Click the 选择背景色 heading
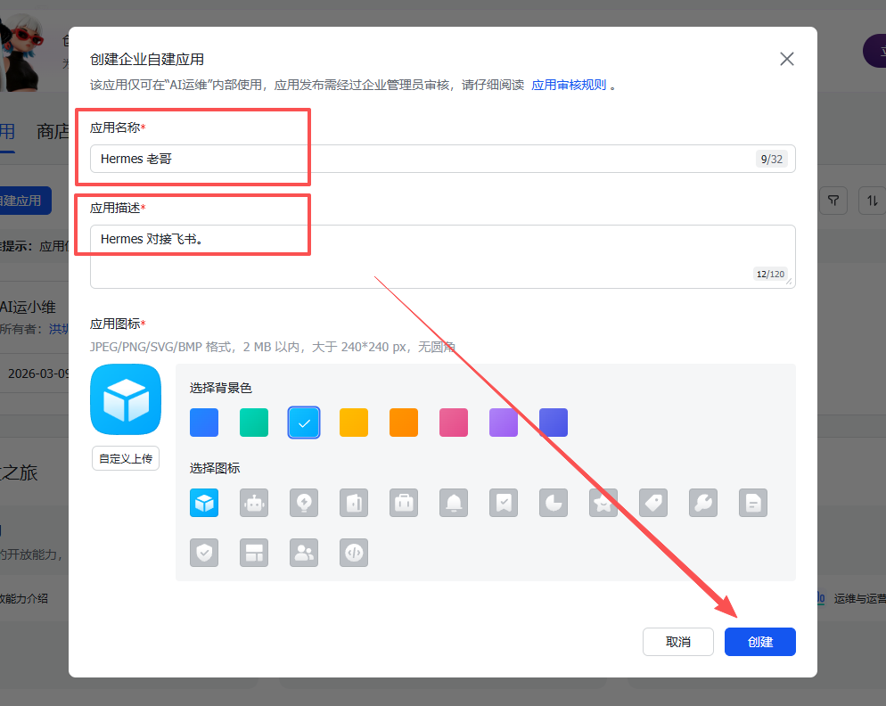The height and width of the screenshot is (706, 886). click(220, 388)
